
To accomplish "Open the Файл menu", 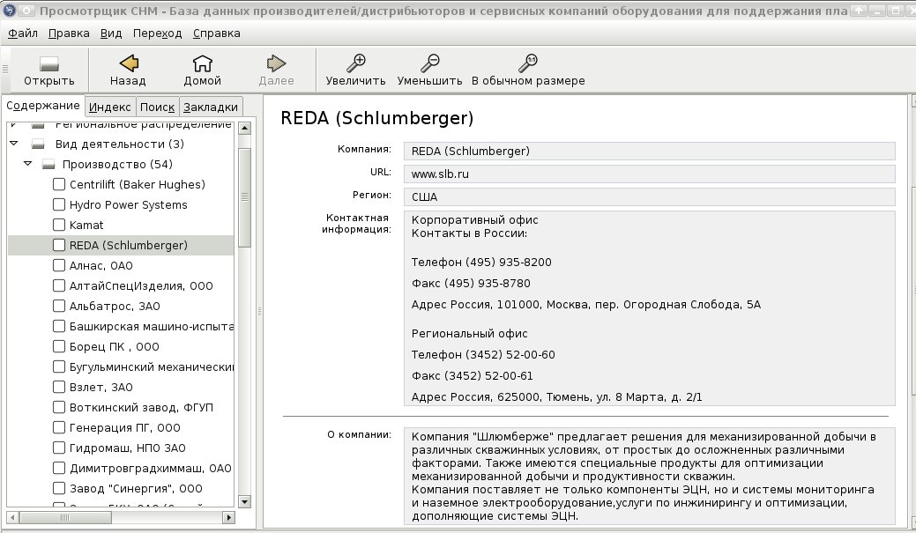I will (x=23, y=33).
